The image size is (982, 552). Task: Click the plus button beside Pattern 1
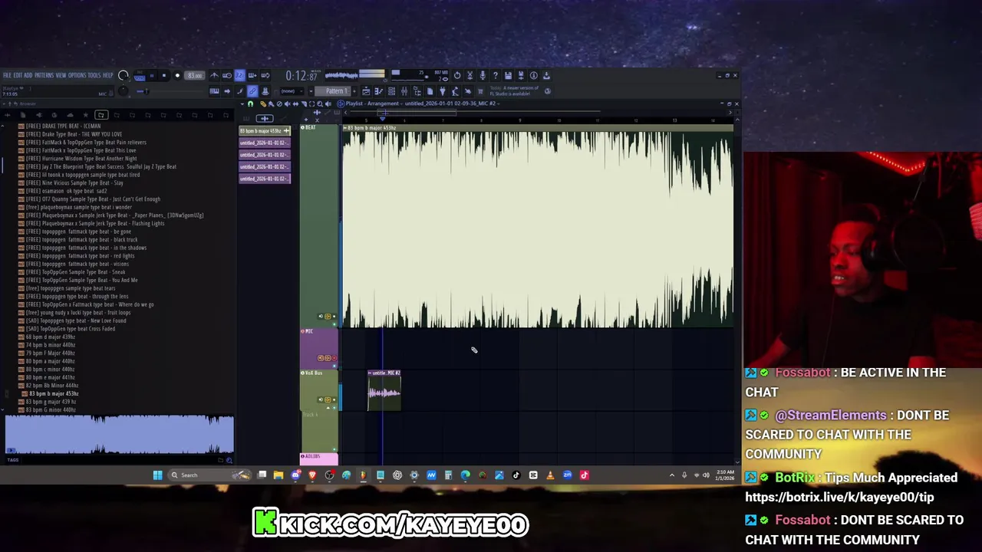point(354,90)
